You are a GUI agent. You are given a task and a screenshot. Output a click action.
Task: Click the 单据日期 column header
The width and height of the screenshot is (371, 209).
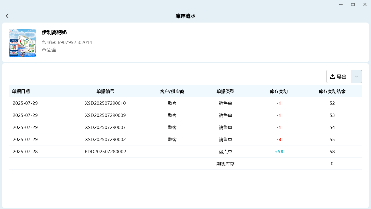21,92
